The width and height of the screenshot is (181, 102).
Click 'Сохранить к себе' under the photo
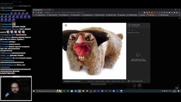pos(116,81)
